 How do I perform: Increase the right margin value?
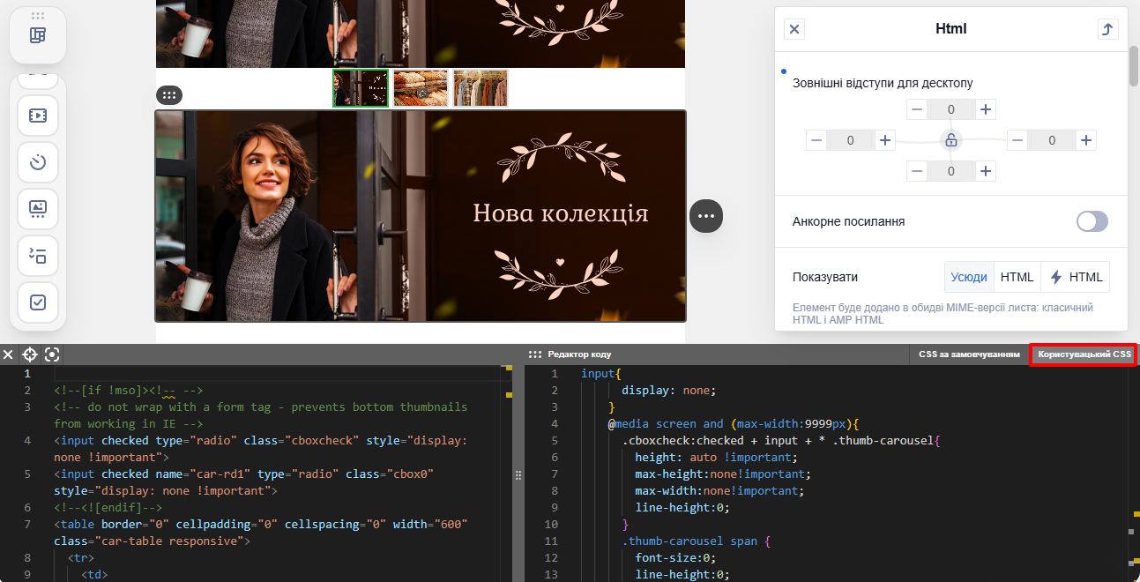pos(1086,140)
